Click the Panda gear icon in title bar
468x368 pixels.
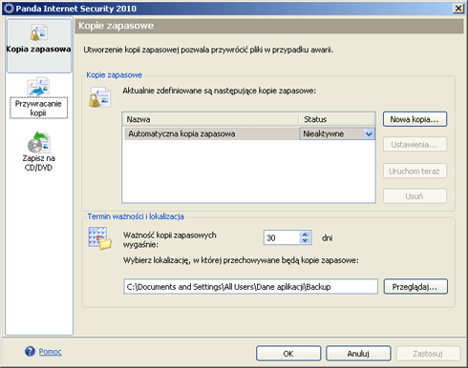pyautogui.click(x=9, y=9)
